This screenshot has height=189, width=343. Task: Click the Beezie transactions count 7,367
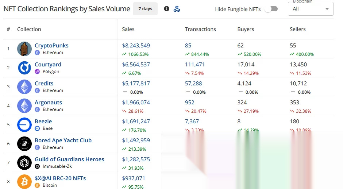[x=192, y=121]
